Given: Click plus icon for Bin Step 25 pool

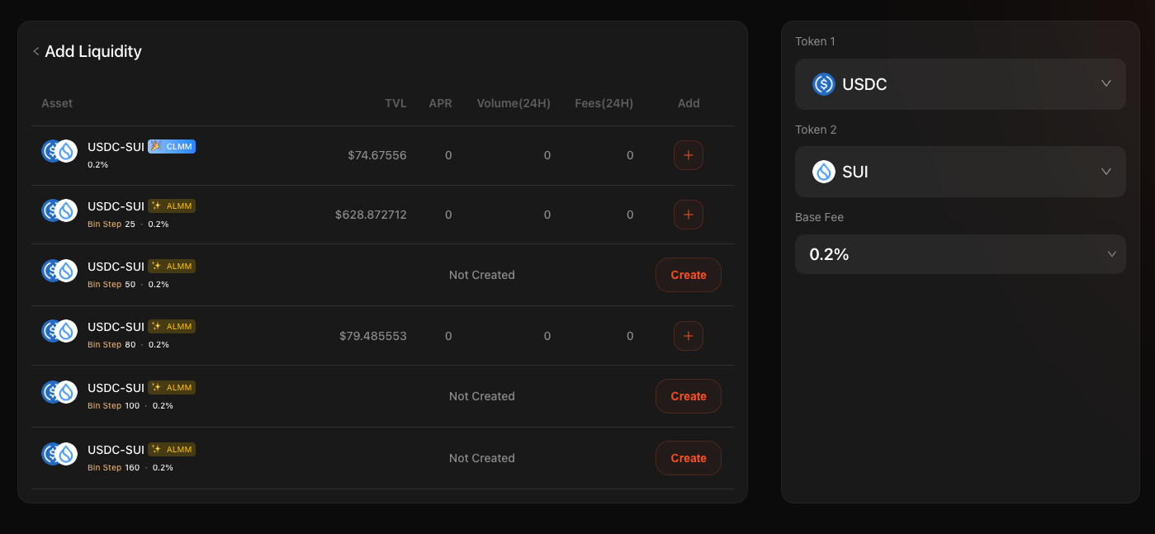Looking at the screenshot, I should point(688,215).
